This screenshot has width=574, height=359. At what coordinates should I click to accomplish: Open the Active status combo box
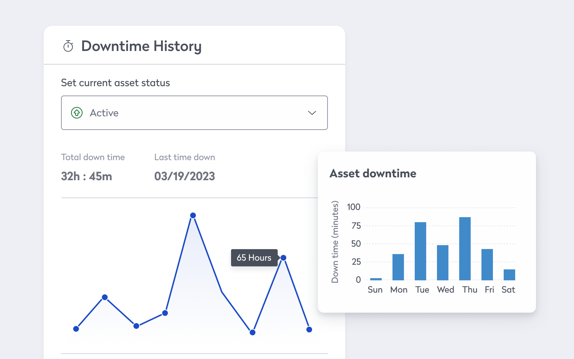click(x=194, y=113)
